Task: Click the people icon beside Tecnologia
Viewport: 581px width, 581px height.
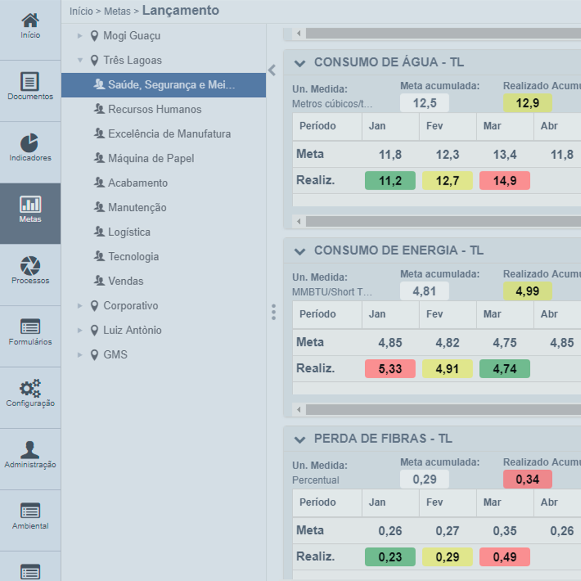Action: pyautogui.click(x=99, y=256)
